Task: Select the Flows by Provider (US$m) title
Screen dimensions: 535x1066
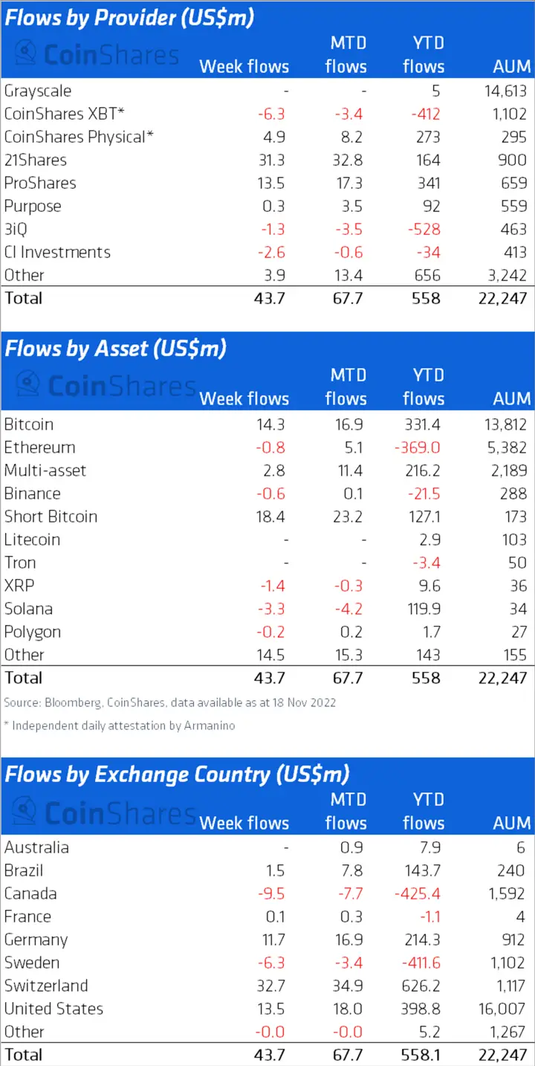Action: click(129, 18)
